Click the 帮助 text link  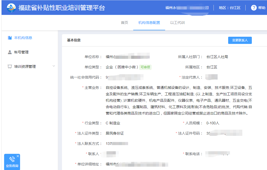(x=262, y=8)
